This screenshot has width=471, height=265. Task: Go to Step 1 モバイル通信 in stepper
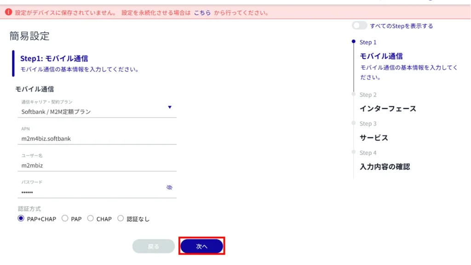(x=381, y=56)
